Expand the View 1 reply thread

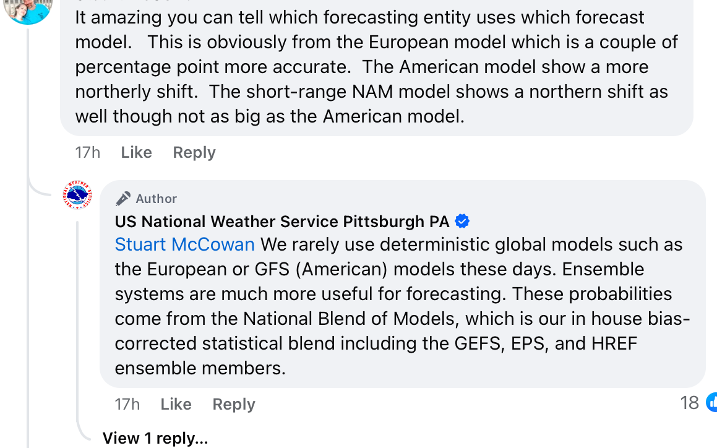155,438
